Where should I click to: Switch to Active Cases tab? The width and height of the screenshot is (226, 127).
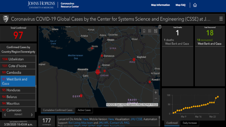84,110
